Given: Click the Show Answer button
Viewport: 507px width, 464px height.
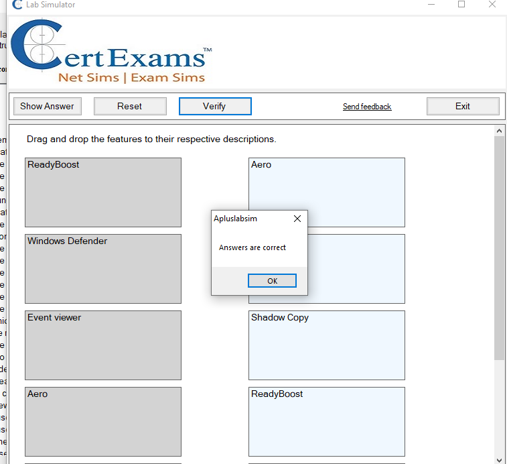Looking at the screenshot, I should [47, 106].
